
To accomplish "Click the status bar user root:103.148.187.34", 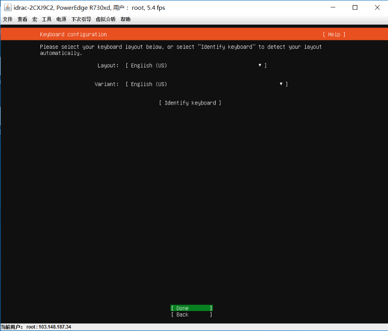I will pos(49,327).
